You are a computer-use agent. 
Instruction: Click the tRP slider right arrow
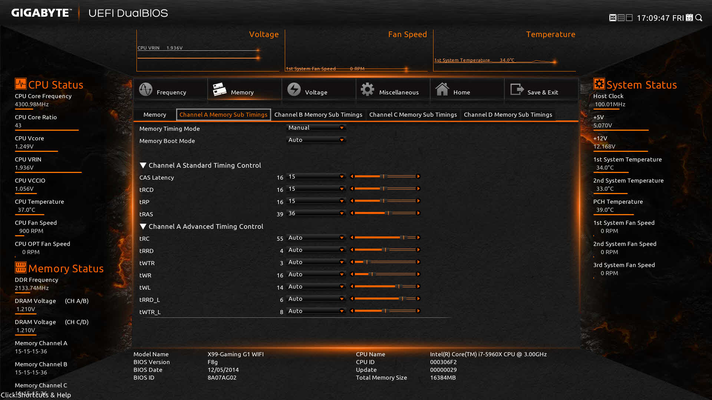[418, 201]
